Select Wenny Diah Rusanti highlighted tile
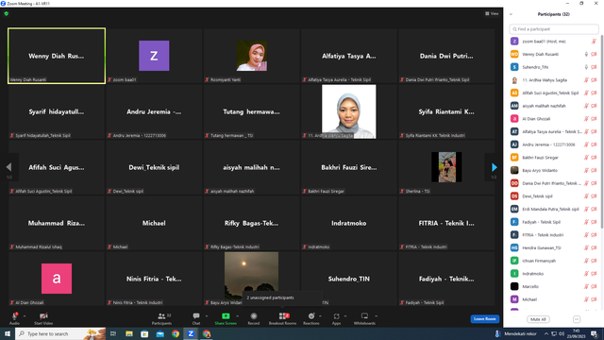Image resolution: width=604 pixels, height=340 pixels. point(57,56)
